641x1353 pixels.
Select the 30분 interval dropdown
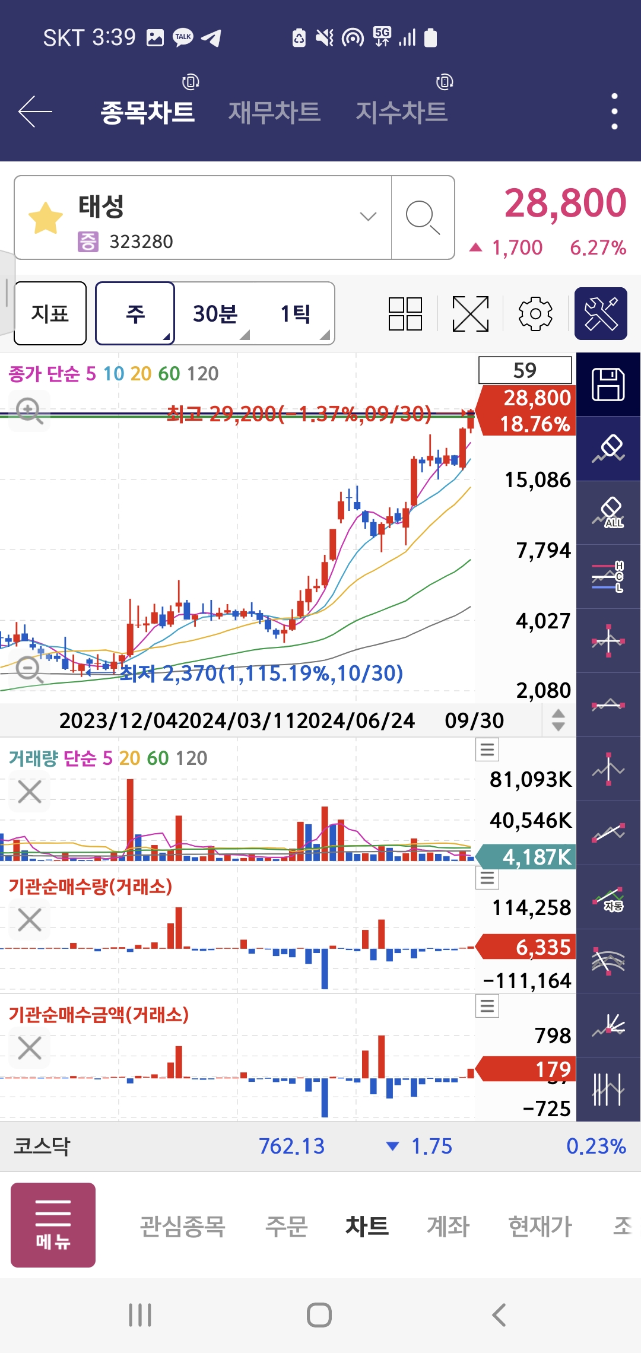[x=215, y=313]
